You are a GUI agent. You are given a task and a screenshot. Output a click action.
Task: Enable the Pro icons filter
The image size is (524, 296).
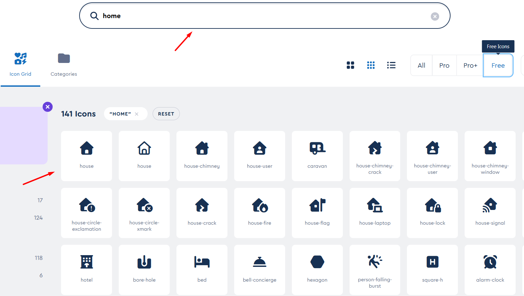444,65
